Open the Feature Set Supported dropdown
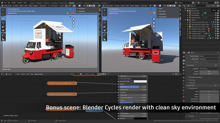This screenshot has width=220, height=123. pos(209,59)
